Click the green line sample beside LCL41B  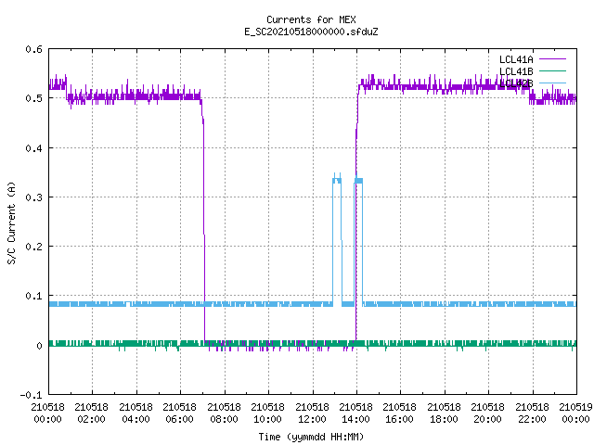(x=552, y=70)
